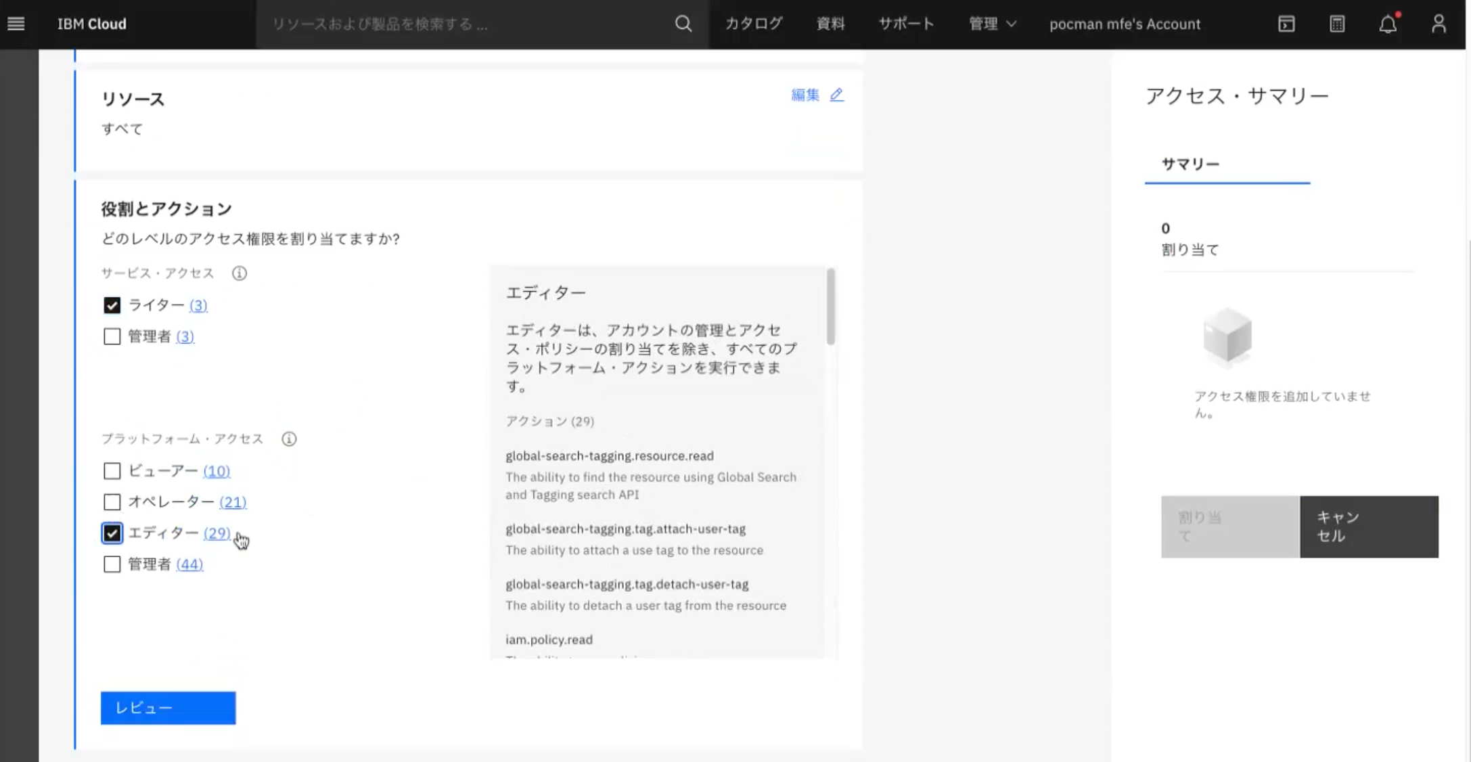The height and width of the screenshot is (762, 1471).
Task: Check the ビューアー platform access checkbox
Action: point(112,470)
